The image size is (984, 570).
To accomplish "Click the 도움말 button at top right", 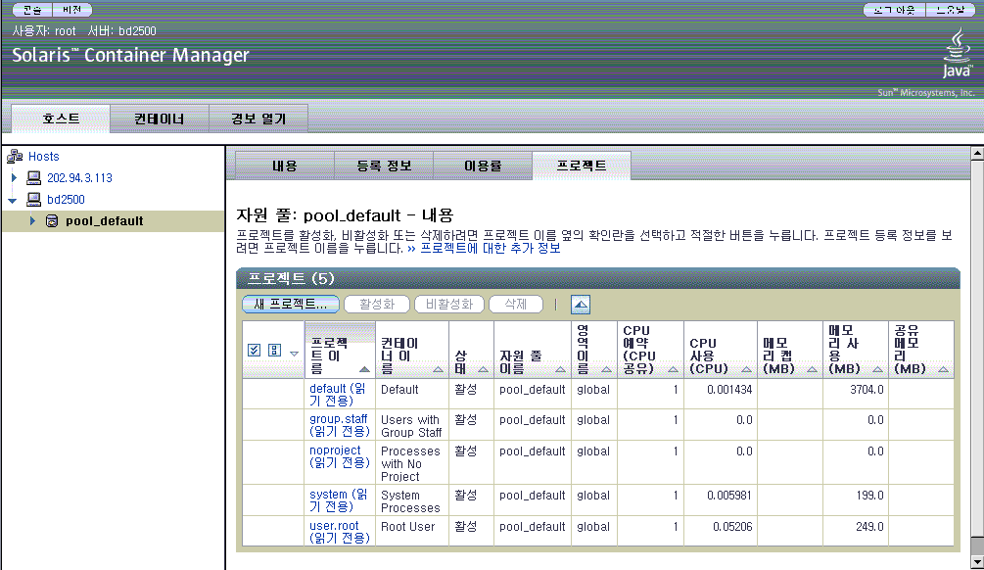I will coord(950,10).
